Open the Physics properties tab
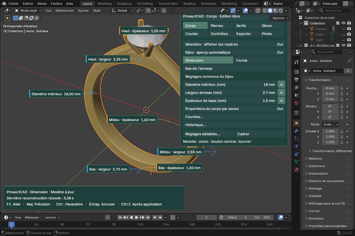 point(296,146)
